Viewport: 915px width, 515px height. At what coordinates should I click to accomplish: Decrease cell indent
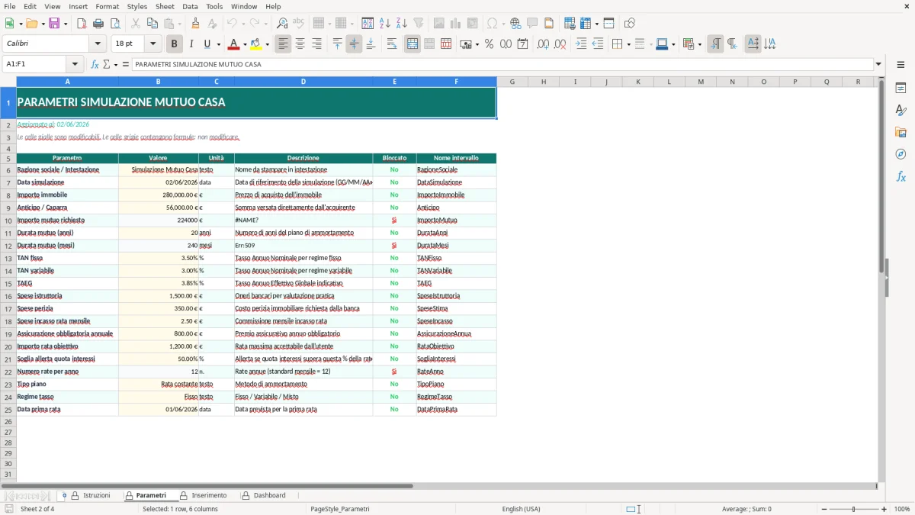(598, 44)
